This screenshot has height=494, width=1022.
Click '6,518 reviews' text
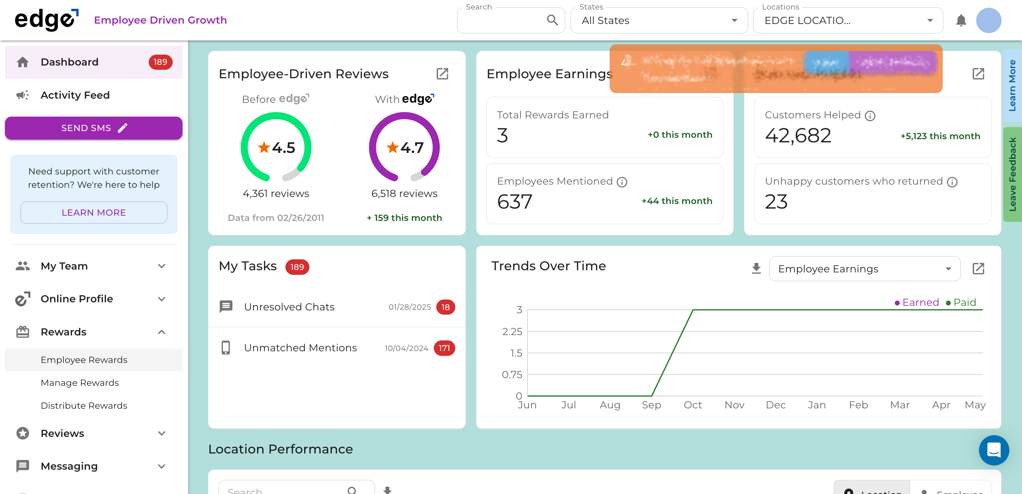pos(404,193)
